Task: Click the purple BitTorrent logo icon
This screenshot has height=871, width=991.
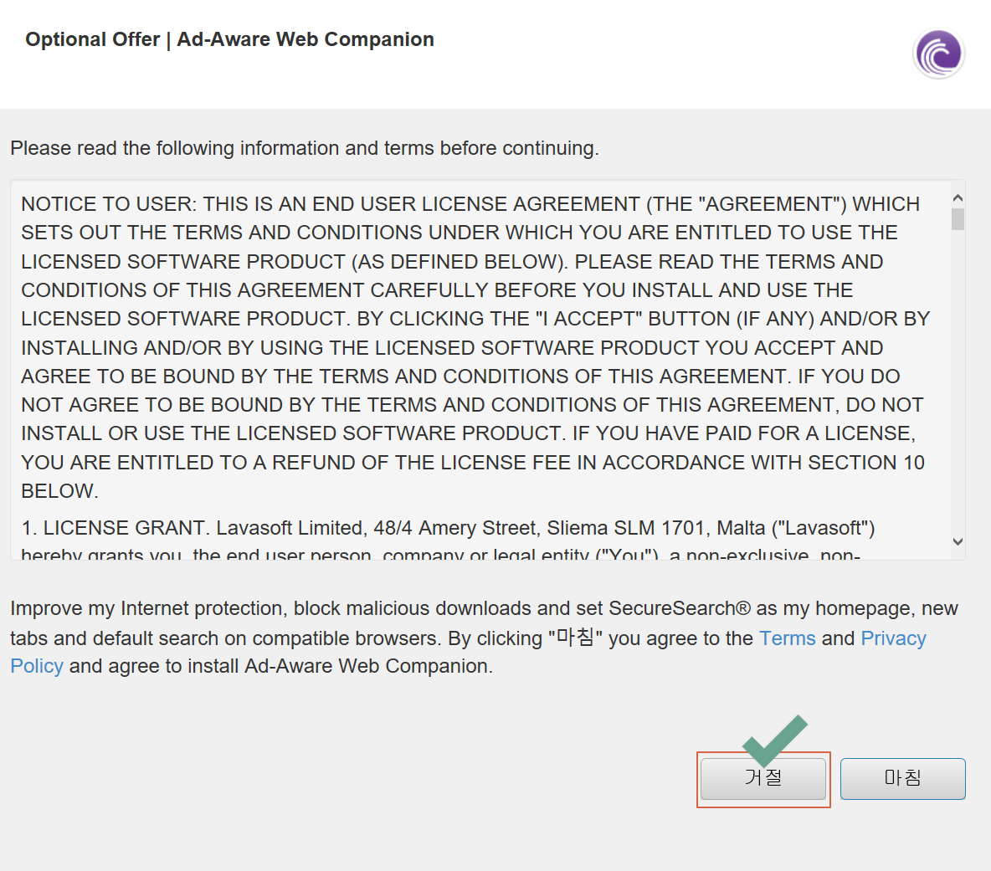Action: click(x=938, y=54)
